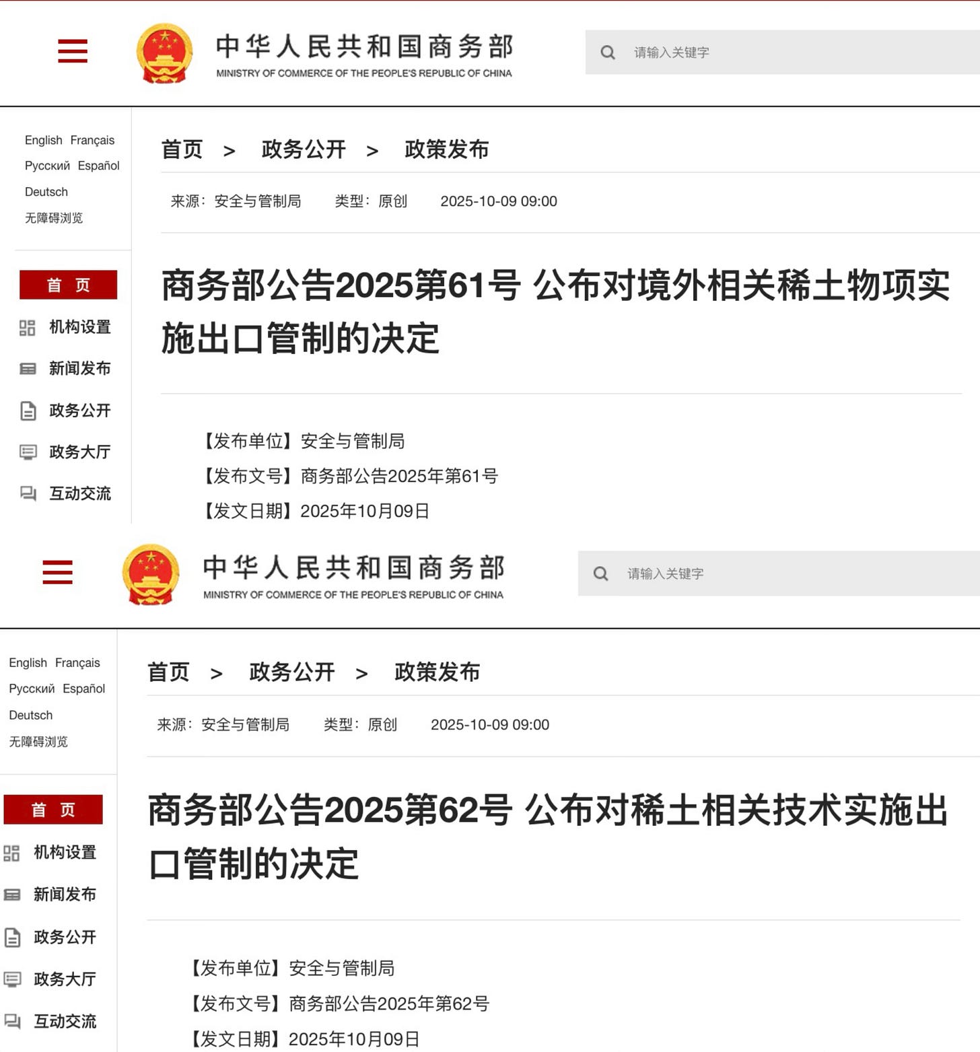This screenshot has width=980, height=1052.
Task: Click the 商务部公告2025第61号 headline
Action: [555, 312]
